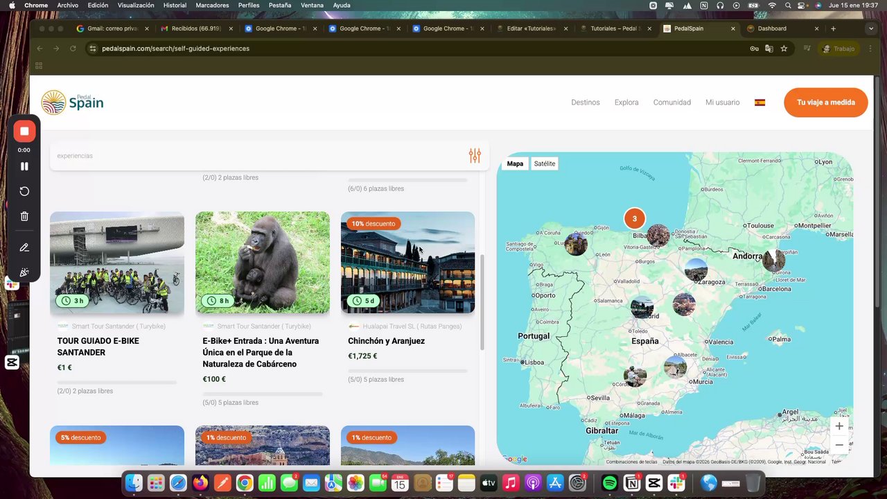Open the media controls icon in Chrome toolbar

pyautogui.click(x=807, y=49)
